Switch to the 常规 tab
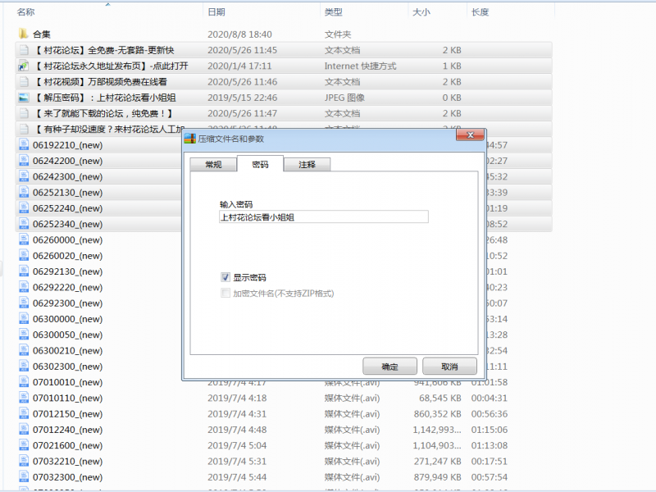 (x=213, y=165)
